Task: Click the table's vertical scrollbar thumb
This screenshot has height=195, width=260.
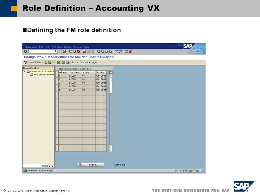Action: click(111, 87)
